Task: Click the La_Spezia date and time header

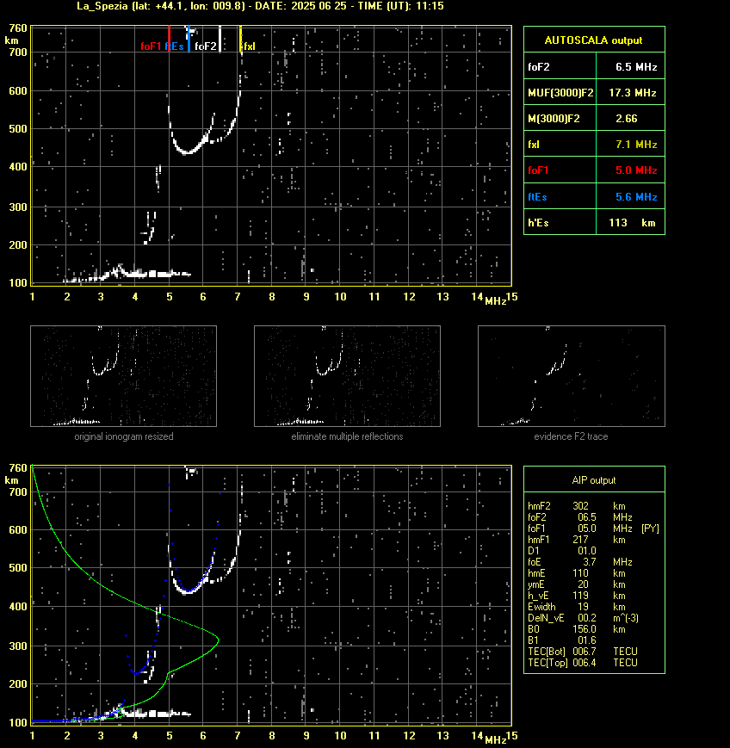Action: pos(260,6)
